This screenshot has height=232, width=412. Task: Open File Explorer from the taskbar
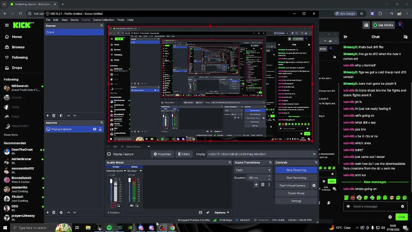[x=88, y=228]
